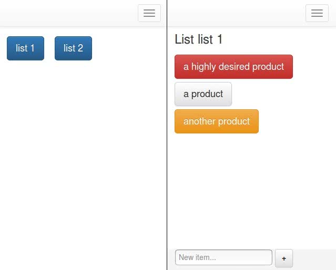
Task: Open the hamburger menu above List list 1
Action: pos(317,13)
